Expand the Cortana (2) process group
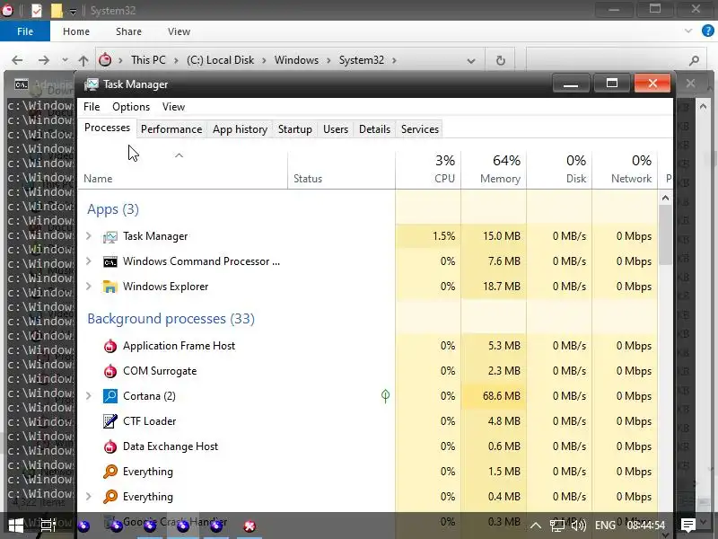This screenshot has height=539, width=718. [x=89, y=396]
